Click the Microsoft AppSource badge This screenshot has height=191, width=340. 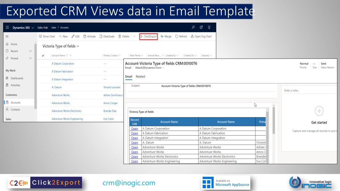pos(226,183)
